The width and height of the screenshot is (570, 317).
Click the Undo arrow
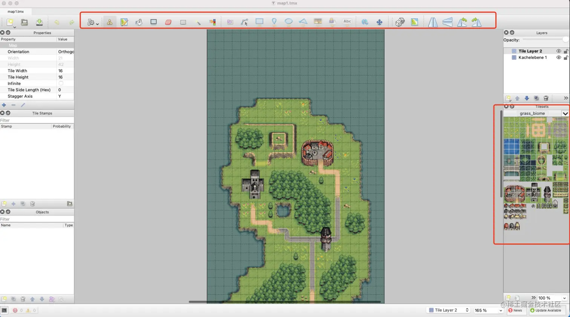[x=57, y=23]
